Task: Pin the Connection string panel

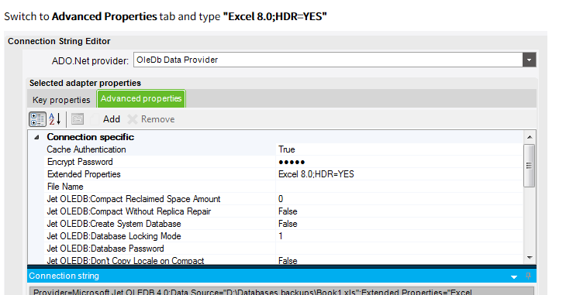Action: click(529, 276)
